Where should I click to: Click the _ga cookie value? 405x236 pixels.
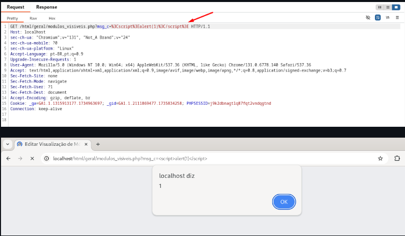coord(70,103)
